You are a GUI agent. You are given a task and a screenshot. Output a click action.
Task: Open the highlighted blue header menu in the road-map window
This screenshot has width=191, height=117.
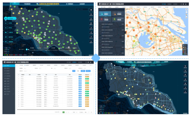(x=164, y=4)
